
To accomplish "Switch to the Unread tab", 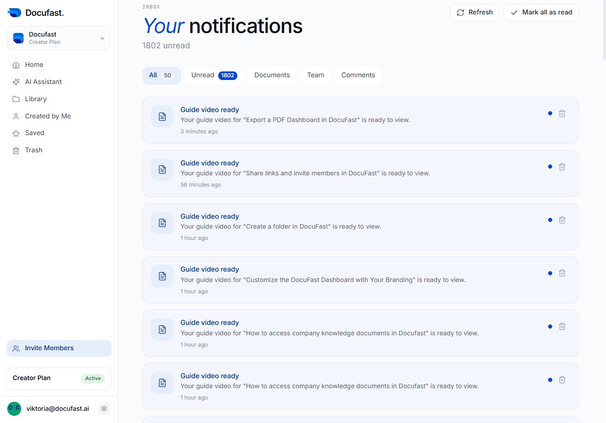I will pyautogui.click(x=214, y=75).
